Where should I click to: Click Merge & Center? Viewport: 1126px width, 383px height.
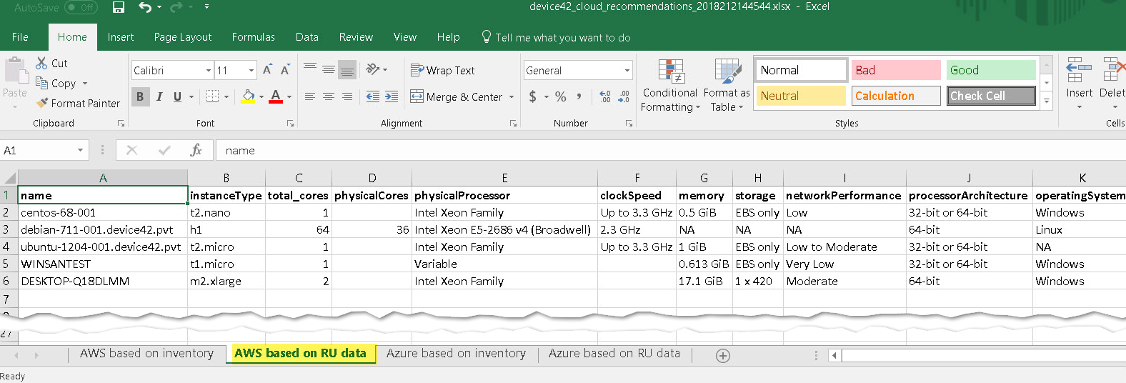[x=457, y=96]
